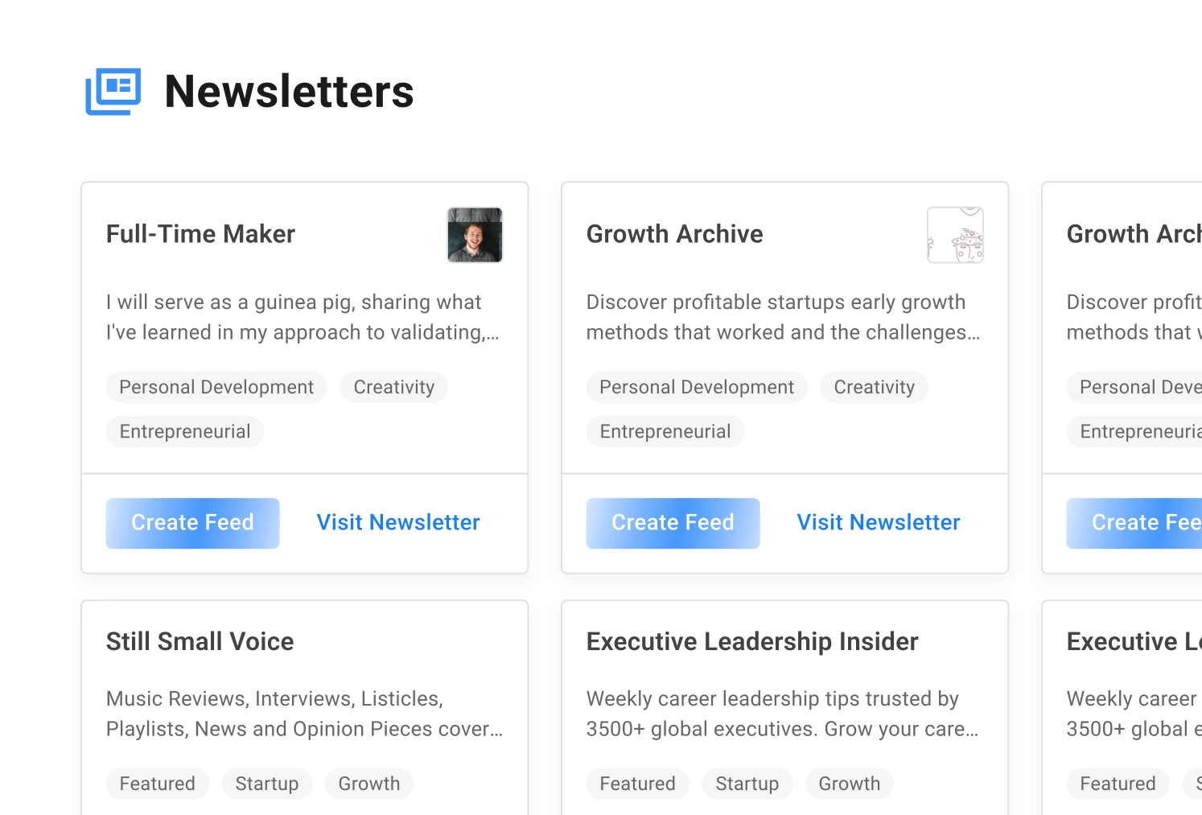This screenshot has height=815, width=1202.
Task: Click the Full-Time Maker title
Action: pyautogui.click(x=200, y=234)
